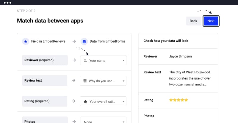Click the text-lines icon beside 'Your name'
Screen dimensions: 238x123
[x=85, y=61]
